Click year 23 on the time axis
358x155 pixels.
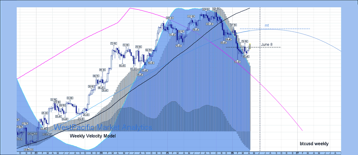pos(36,153)
